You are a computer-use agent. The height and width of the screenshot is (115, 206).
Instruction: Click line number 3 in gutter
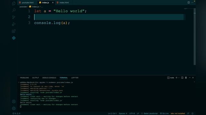click(x=29, y=23)
